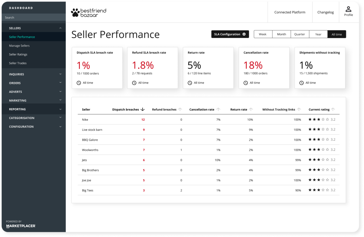The image size is (364, 237).
Task: Select the Quarter time filter
Action: (x=300, y=34)
